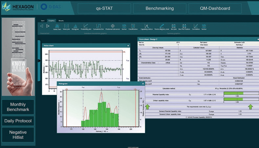The image size is (259, 148).
Task: Go to the previous characteristic arrow
Action: [41, 26]
